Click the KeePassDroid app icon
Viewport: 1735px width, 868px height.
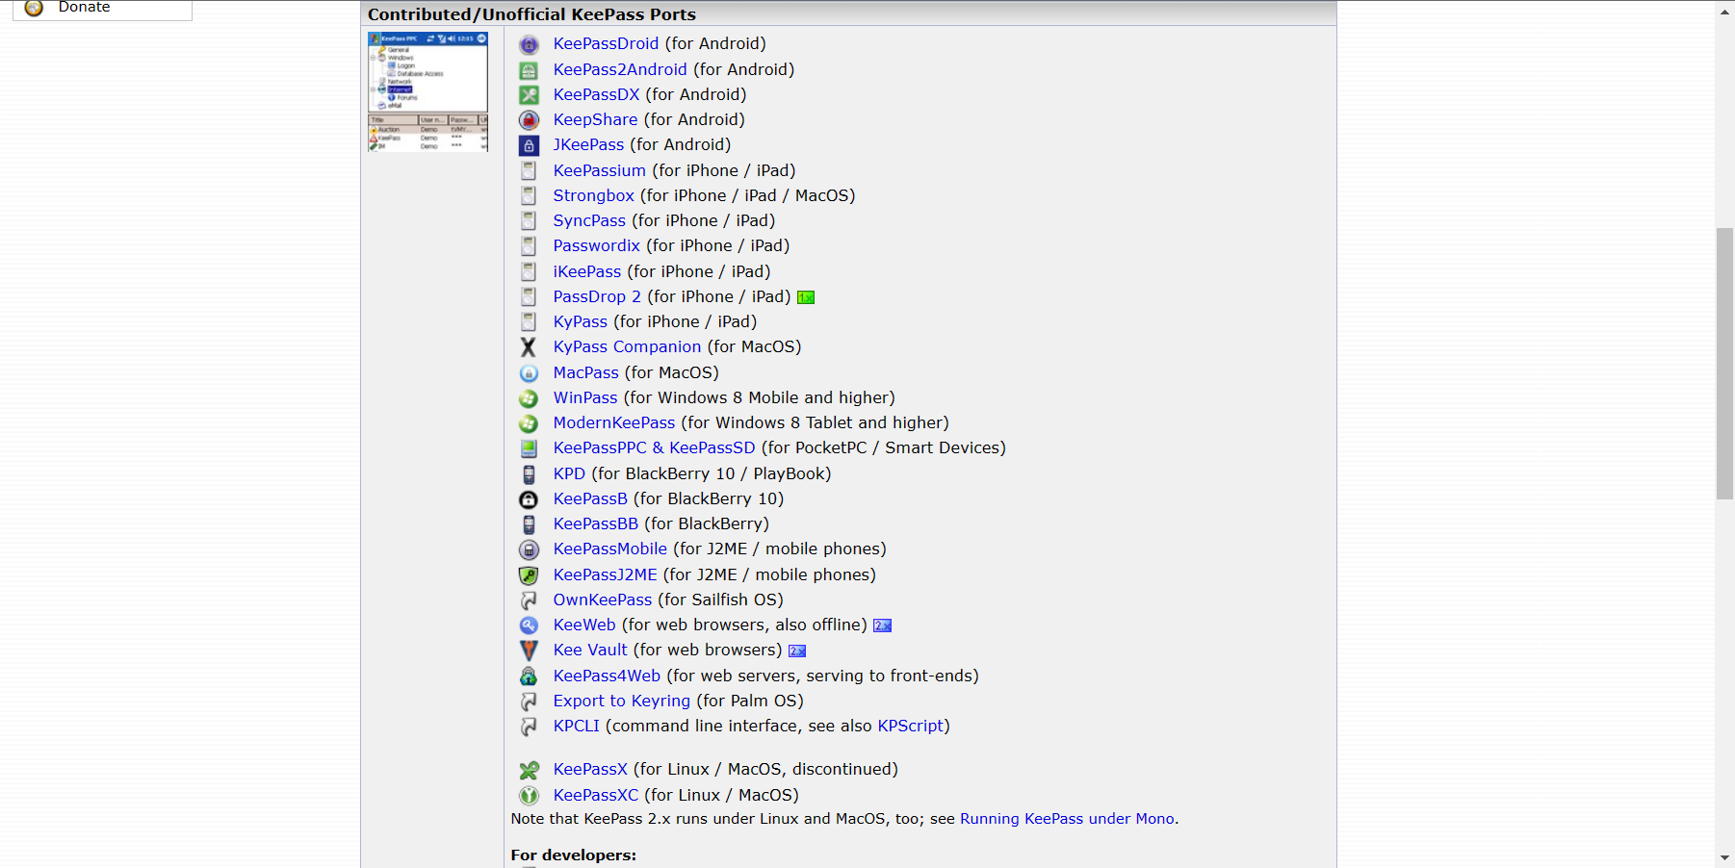pyautogui.click(x=529, y=44)
